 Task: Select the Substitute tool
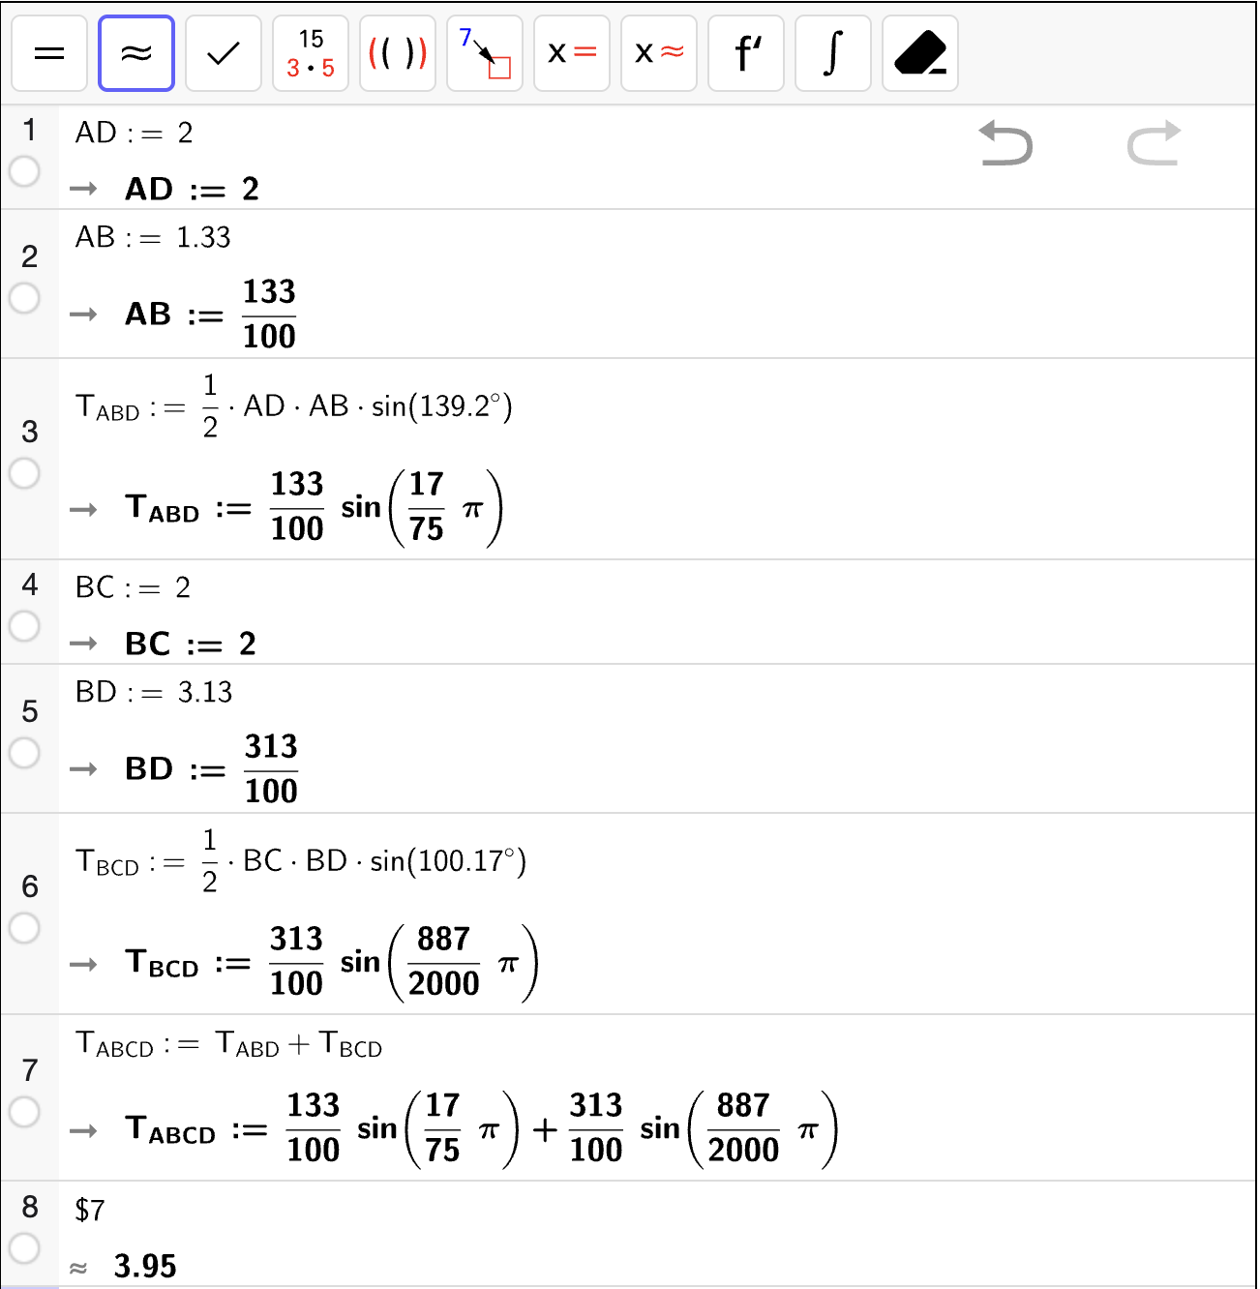pyautogui.click(x=485, y=54)
